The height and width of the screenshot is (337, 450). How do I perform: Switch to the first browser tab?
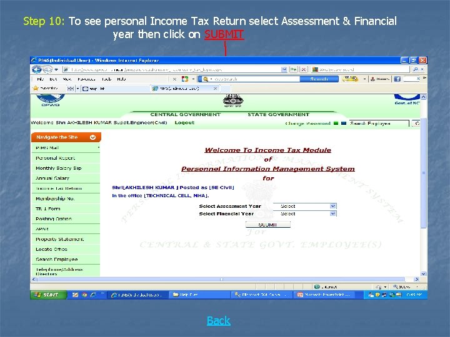point(116,89)
